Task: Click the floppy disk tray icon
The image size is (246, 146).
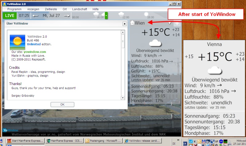Action: 204,141
